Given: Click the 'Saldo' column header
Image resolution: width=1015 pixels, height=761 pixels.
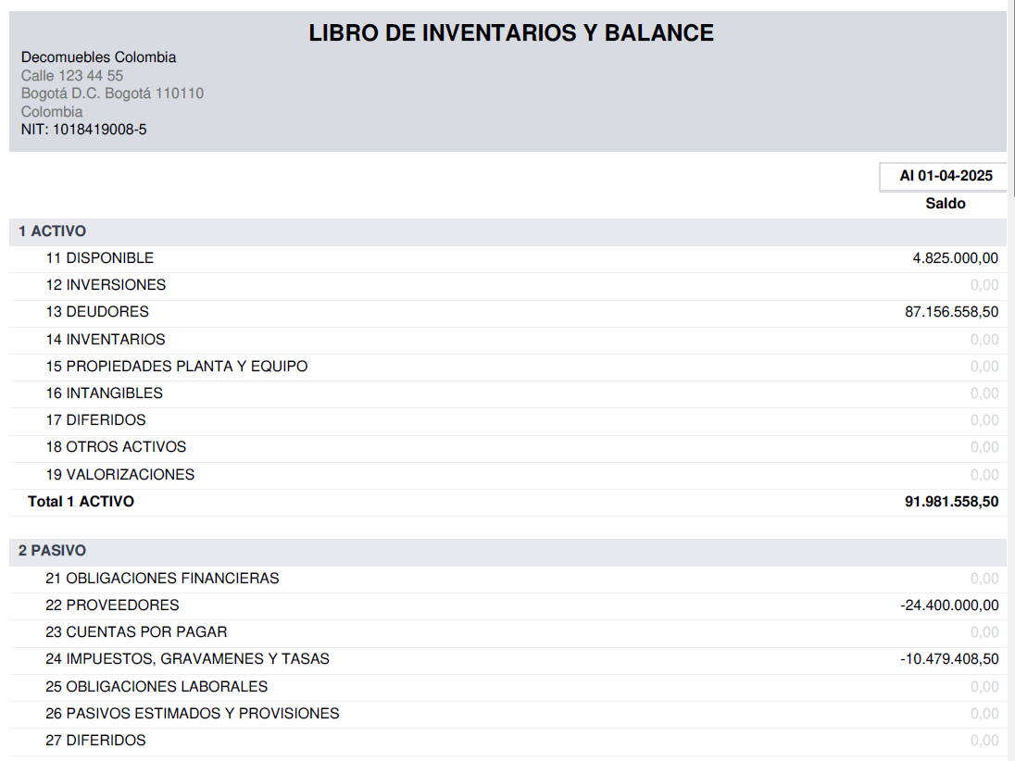Looking at the screenshot, I should tap(945, 204).
